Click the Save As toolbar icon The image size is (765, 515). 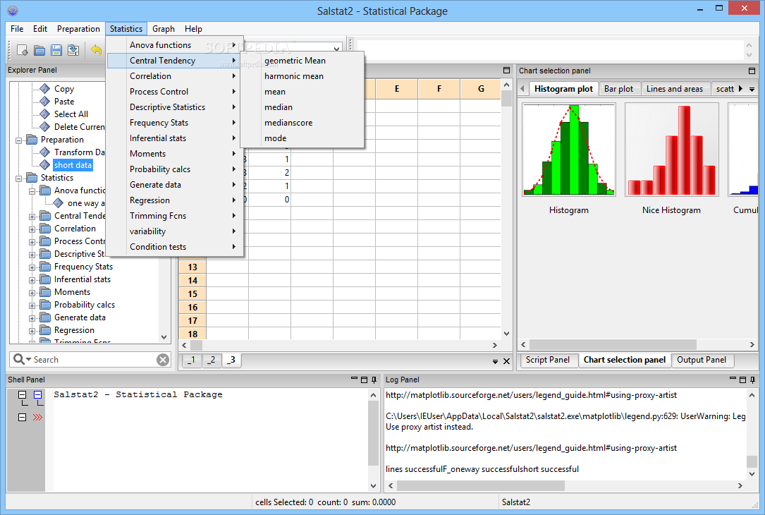point(73,50)
